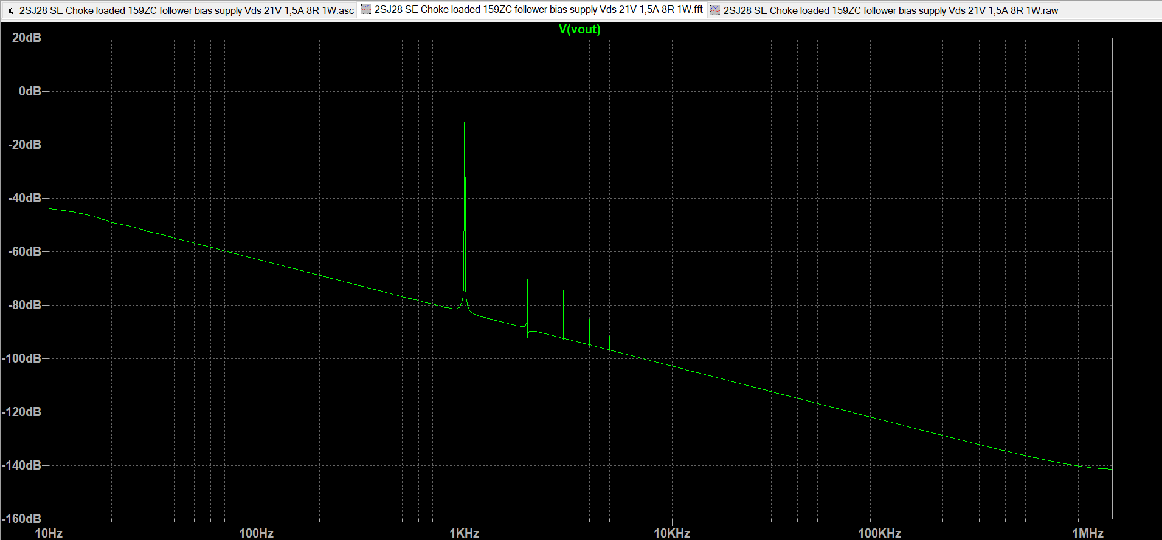Click the -160dB axis label

coord(22,519)
